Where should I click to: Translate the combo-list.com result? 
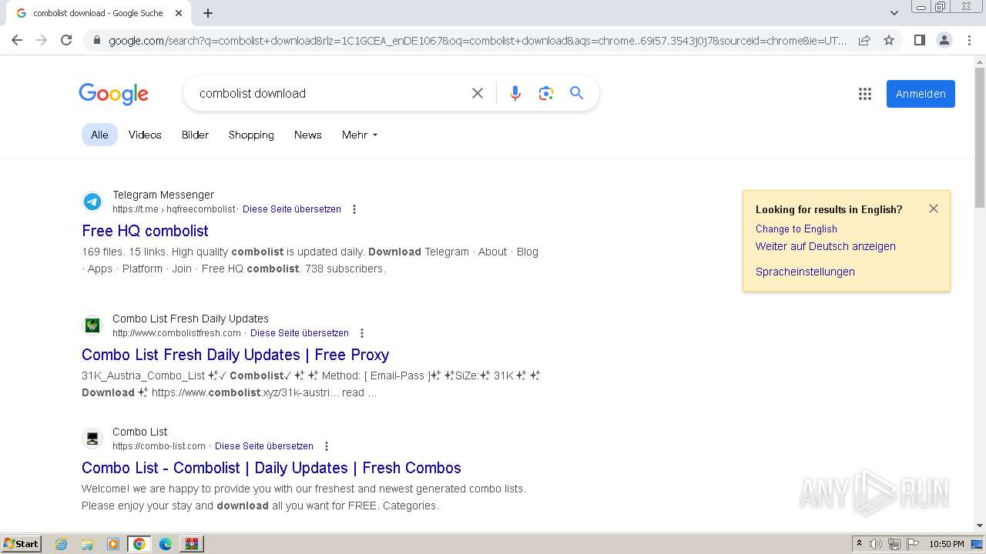coord(264,446)
